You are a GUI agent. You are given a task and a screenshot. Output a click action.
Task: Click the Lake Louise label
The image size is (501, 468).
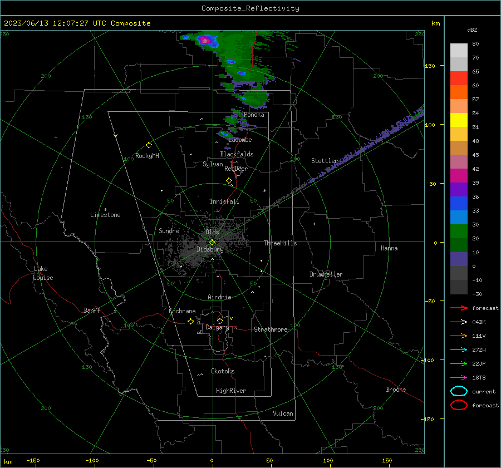point(43,273)
